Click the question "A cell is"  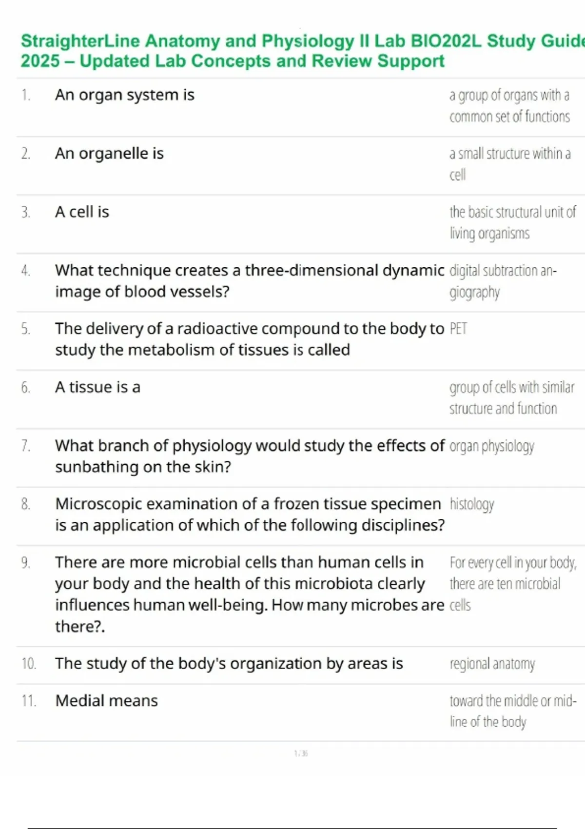[x=82, y=212]
